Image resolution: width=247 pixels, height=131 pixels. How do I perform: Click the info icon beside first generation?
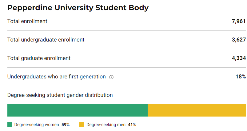point(111,77)
